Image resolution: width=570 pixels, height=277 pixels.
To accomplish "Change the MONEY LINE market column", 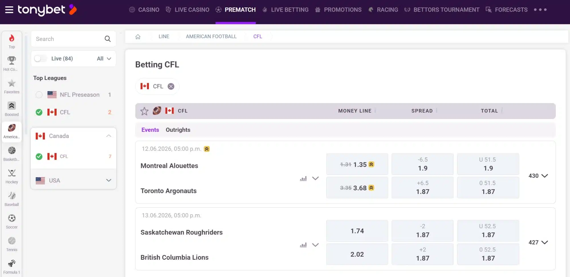I will coord(357,111).
